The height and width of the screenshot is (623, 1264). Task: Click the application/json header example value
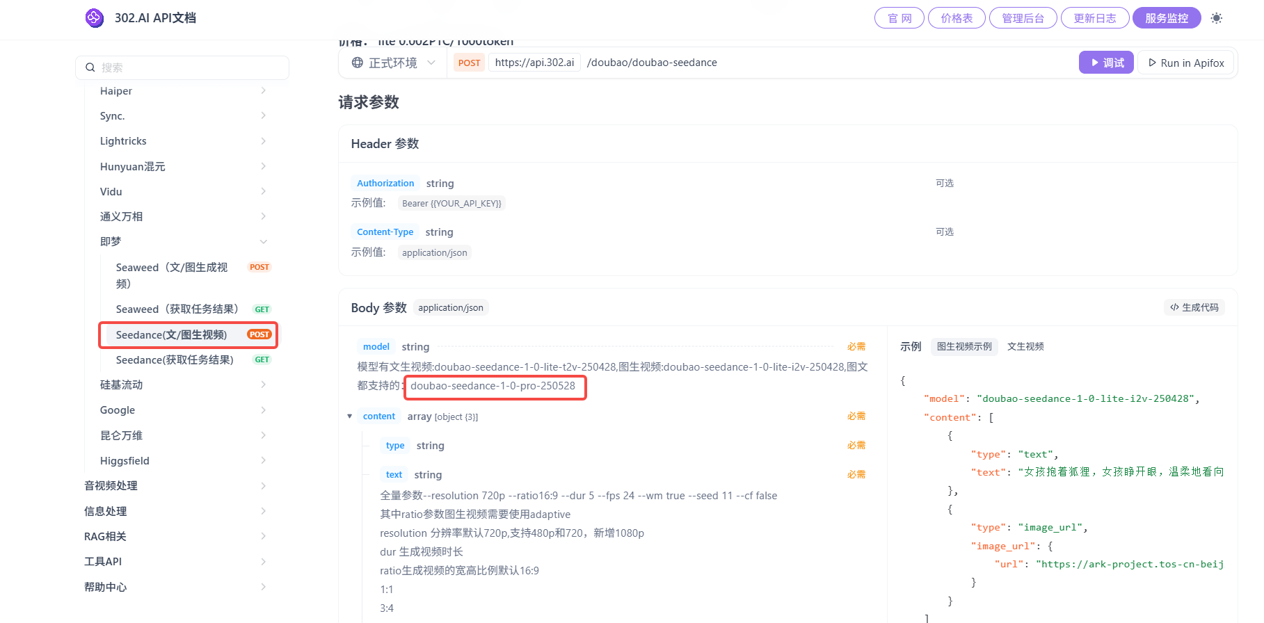[x=434, y=253]
